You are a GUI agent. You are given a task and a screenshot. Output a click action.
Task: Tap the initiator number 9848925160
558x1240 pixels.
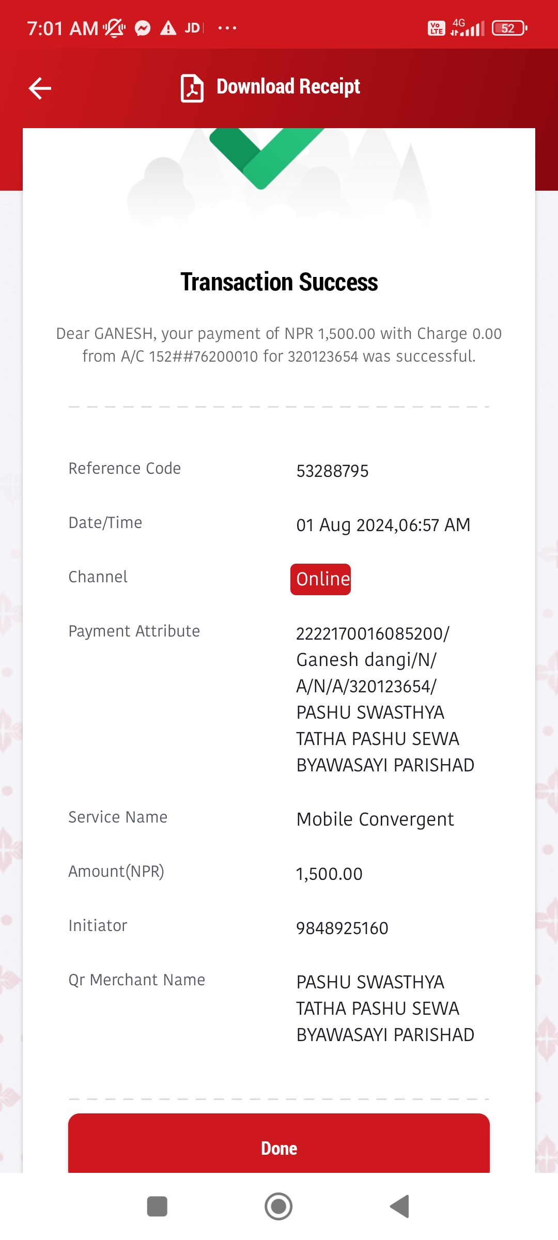coord(342,928)
